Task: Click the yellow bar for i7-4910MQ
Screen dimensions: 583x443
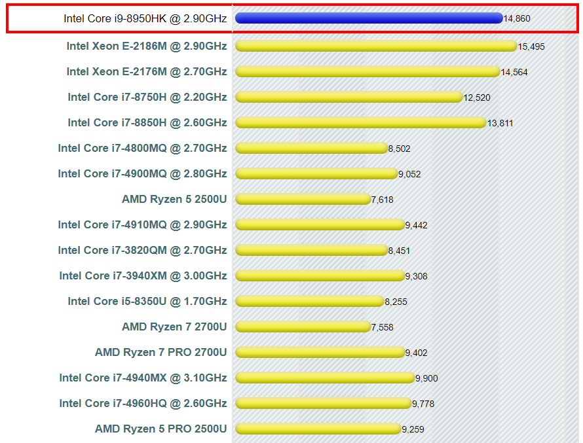Action: 320,224
